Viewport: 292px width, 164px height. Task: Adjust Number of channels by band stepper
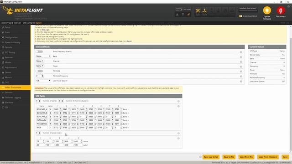tap(61, 101)
